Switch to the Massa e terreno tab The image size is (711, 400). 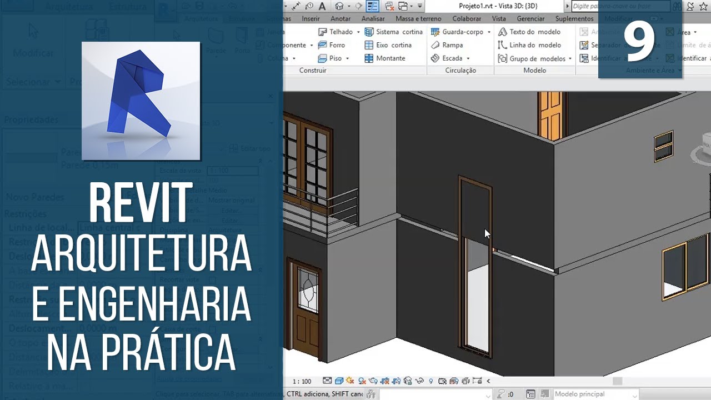(x=418, y=18)
